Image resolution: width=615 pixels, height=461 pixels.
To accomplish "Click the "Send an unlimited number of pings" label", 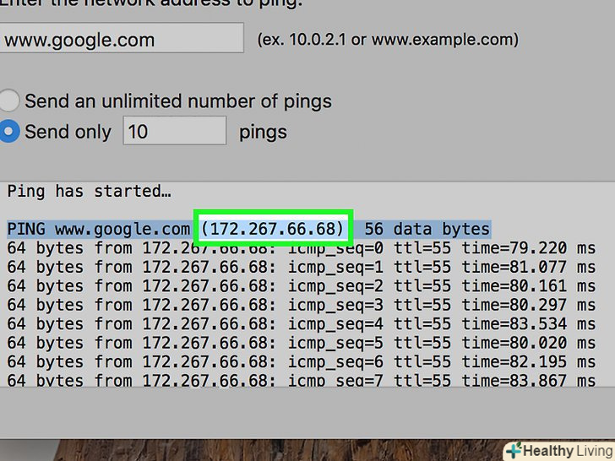I will pos(178,101).
